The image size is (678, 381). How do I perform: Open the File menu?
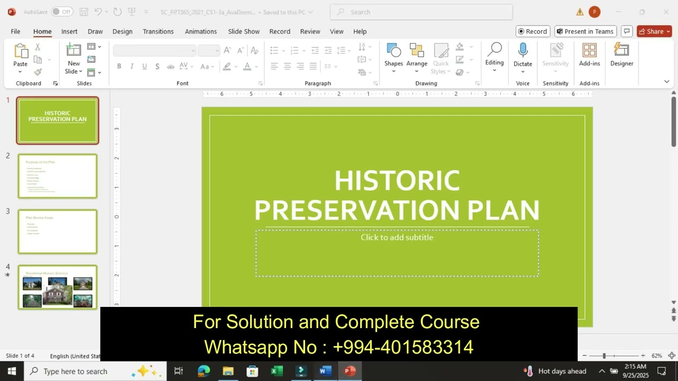15,31
